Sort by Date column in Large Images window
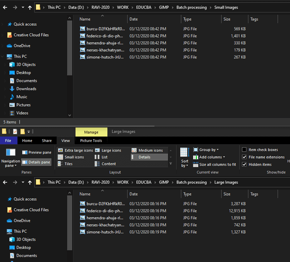The width and height of the screenshot is (290, 262). [x=154, y=194]
